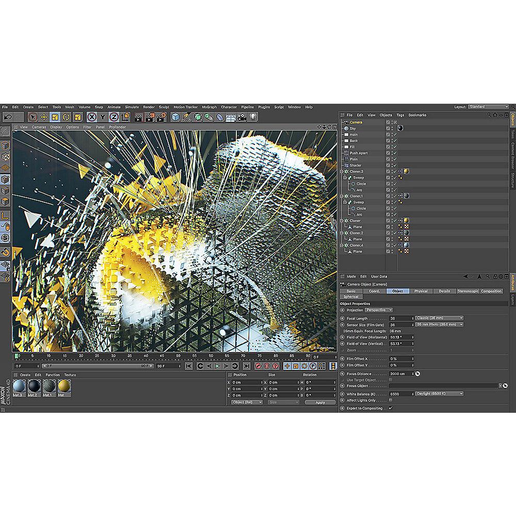The height and width of the screenshot is (516, 516).
Task: Open the MoGraph menu
Action: tap(209, 107)
